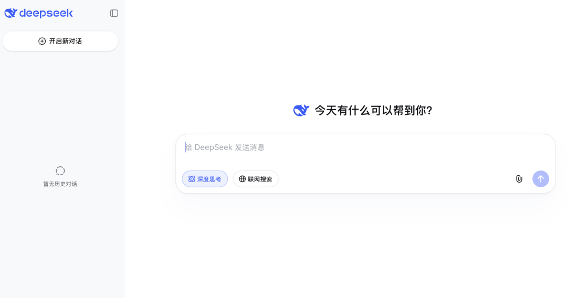Start a new chat via 开启新对话
The width and height of the screenshot is (567, 298).
pos(60,41)
